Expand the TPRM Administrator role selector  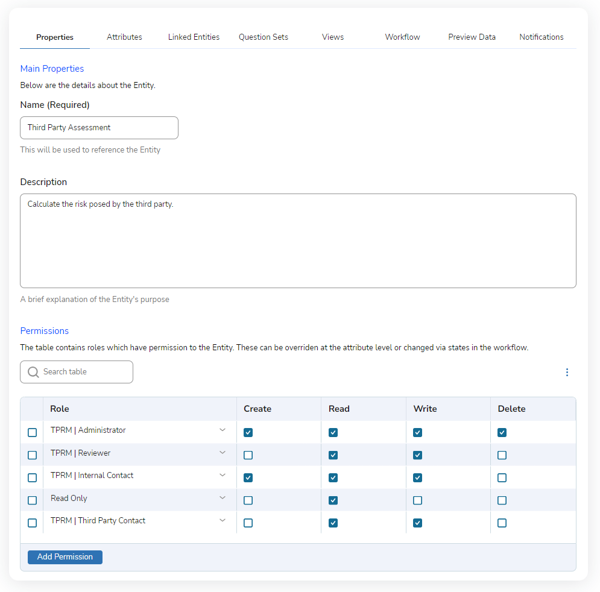(x=223, y=431)
